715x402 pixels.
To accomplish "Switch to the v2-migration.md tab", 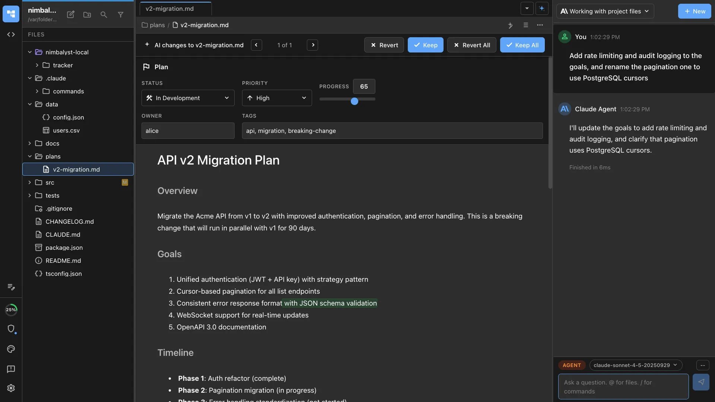I will tap(169, 9).
